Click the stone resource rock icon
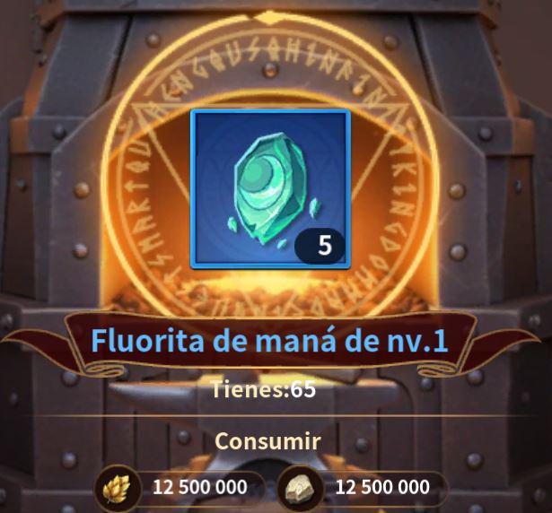The height and width of the screenshot is (513, 552). (301, 489)
